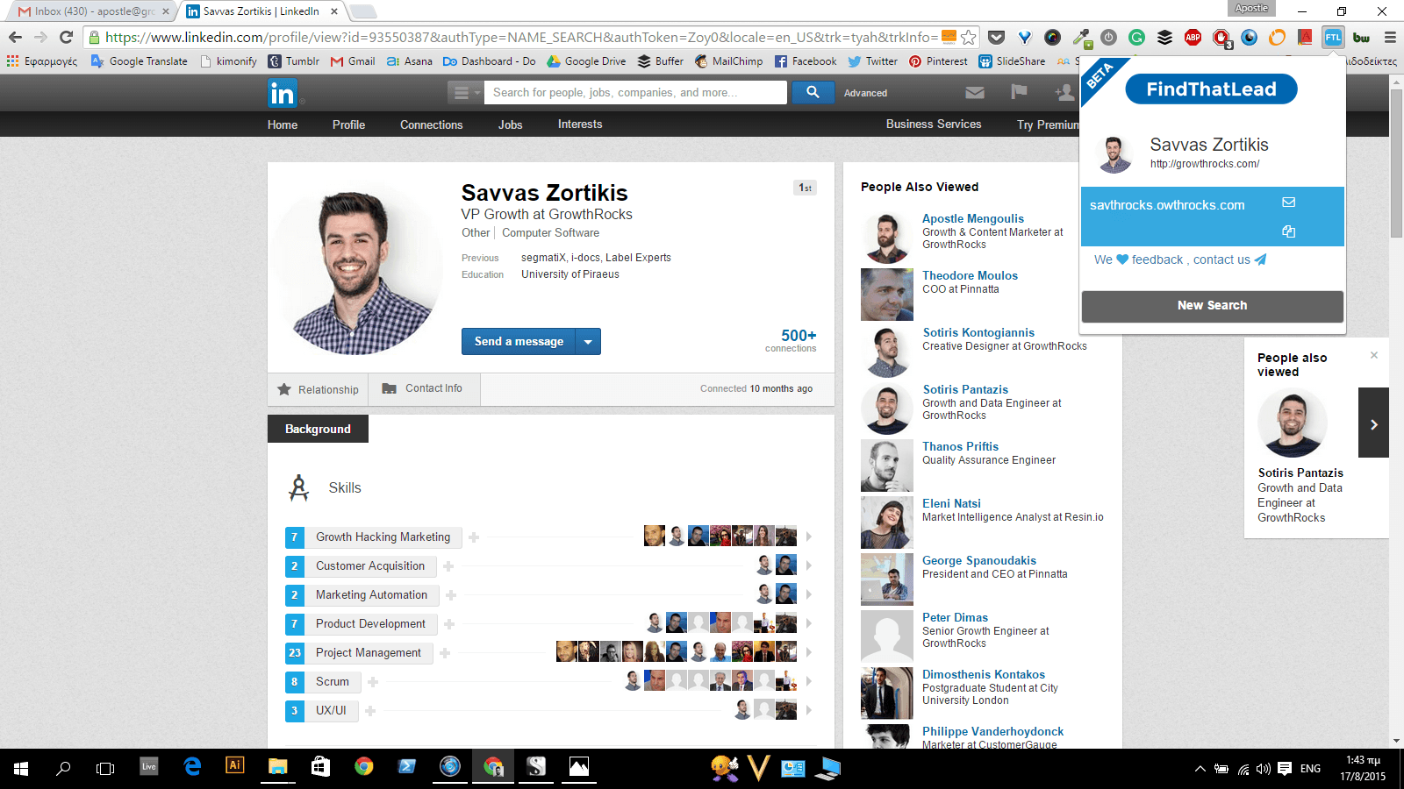This screenshot has width=1404, height=789.
Task: Open the search category dropdown
Action: (x=465, y=92)
